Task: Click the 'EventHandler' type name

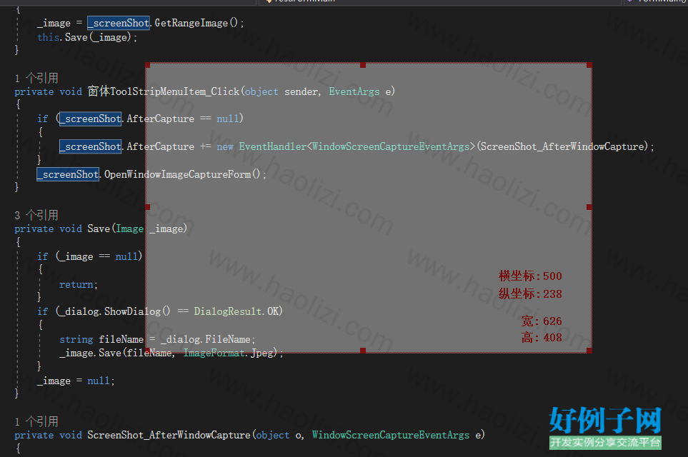Action: tap(272, 146)
